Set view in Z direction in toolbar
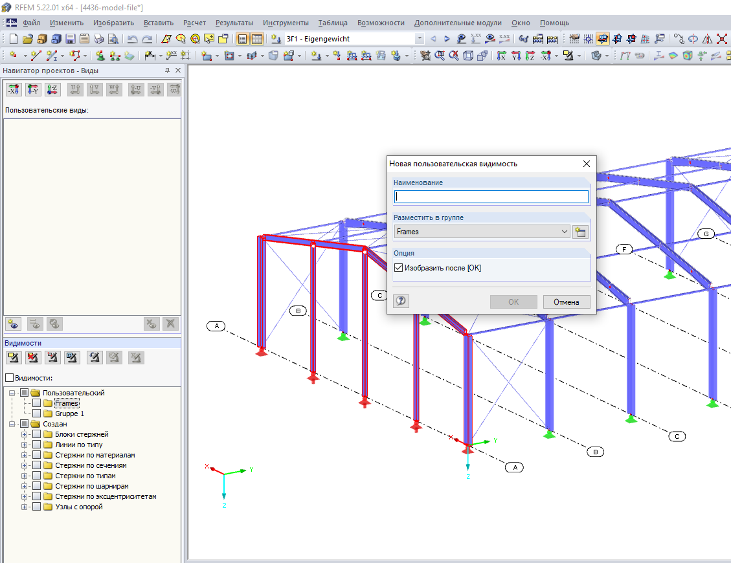 pos(530,56)
